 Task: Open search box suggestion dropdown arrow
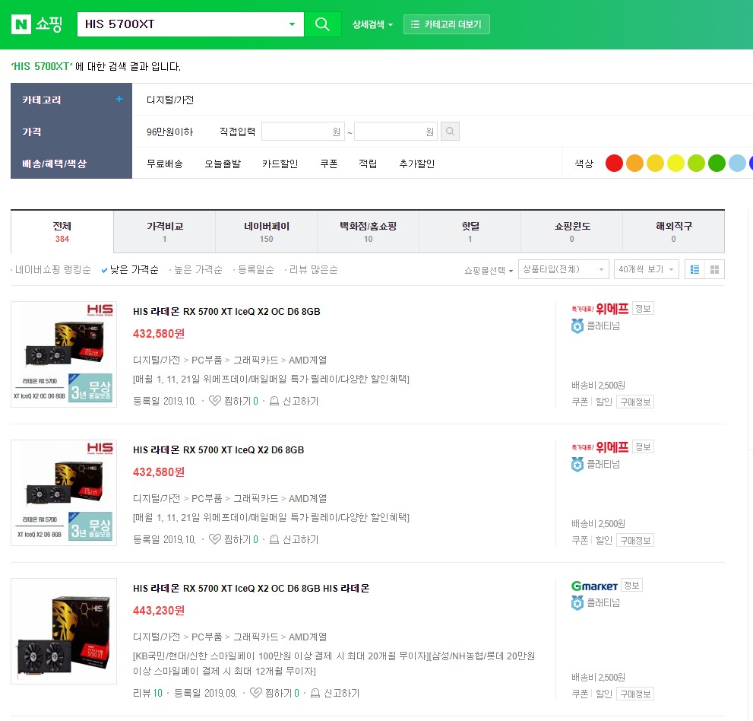(292, 24)
